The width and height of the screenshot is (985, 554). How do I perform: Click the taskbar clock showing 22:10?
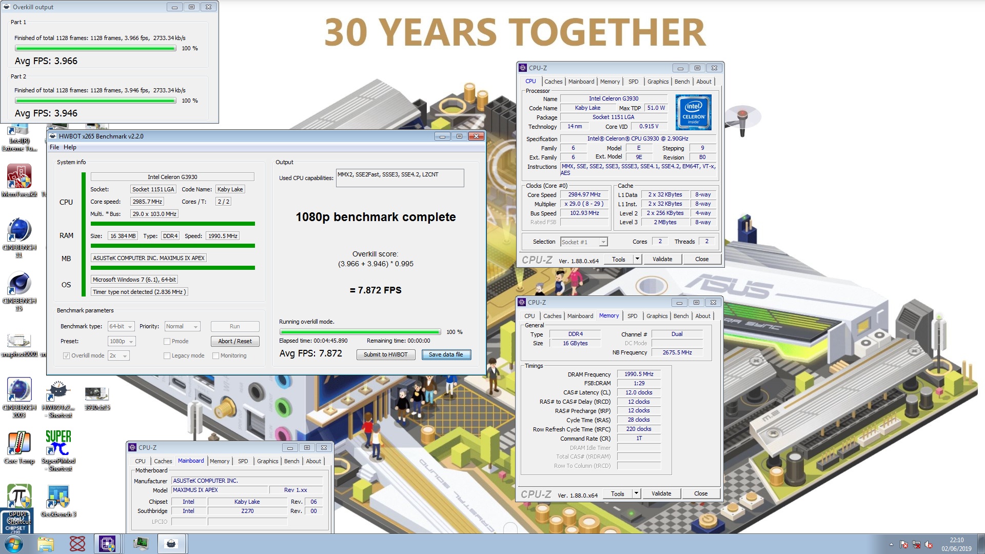click(956, 544)
